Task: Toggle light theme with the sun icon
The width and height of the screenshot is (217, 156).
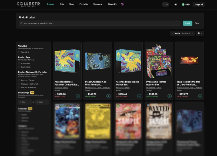Action: pos(176,4)
